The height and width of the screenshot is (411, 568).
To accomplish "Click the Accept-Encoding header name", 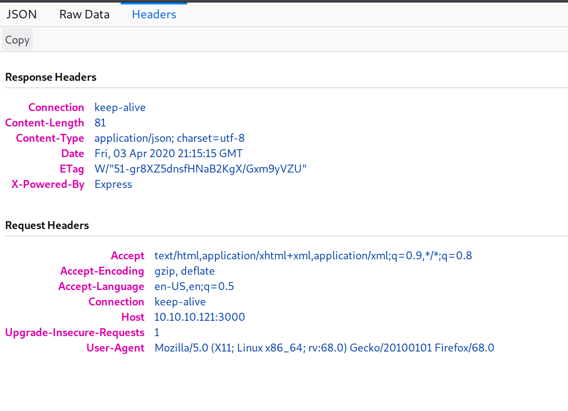I will click(x=102, y=271).
